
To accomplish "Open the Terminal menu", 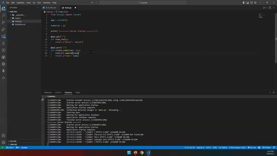I will (x=47, y=3).
